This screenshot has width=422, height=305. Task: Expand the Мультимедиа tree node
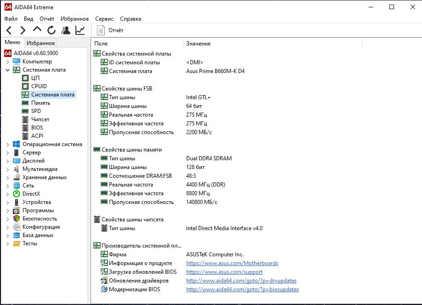[x=7, y=169]
